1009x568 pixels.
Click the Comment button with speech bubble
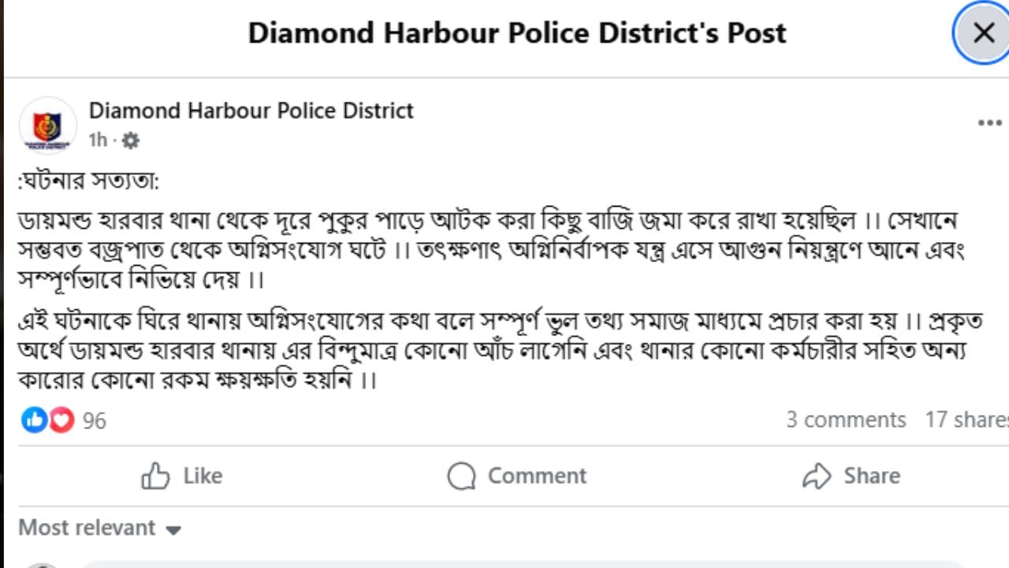516,476
